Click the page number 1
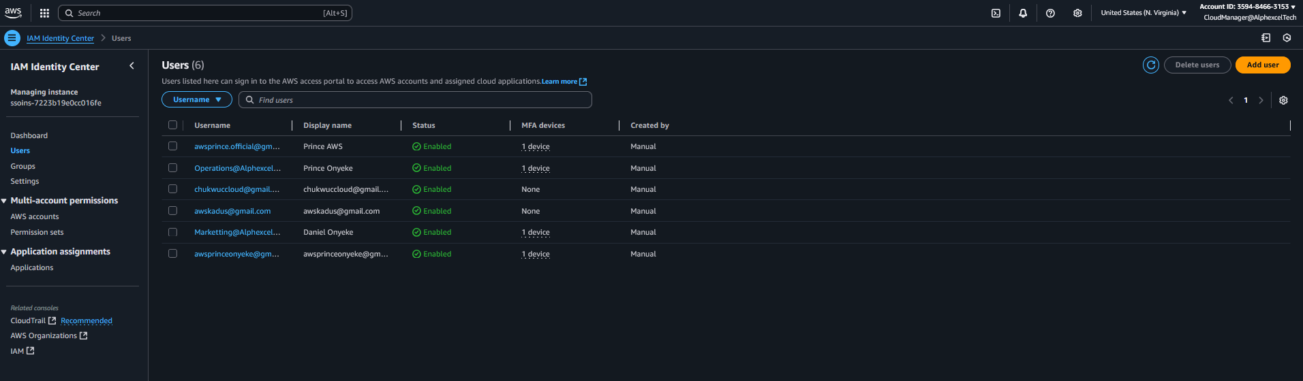This screenshot has width=1303, height=381. (1246, 100)
